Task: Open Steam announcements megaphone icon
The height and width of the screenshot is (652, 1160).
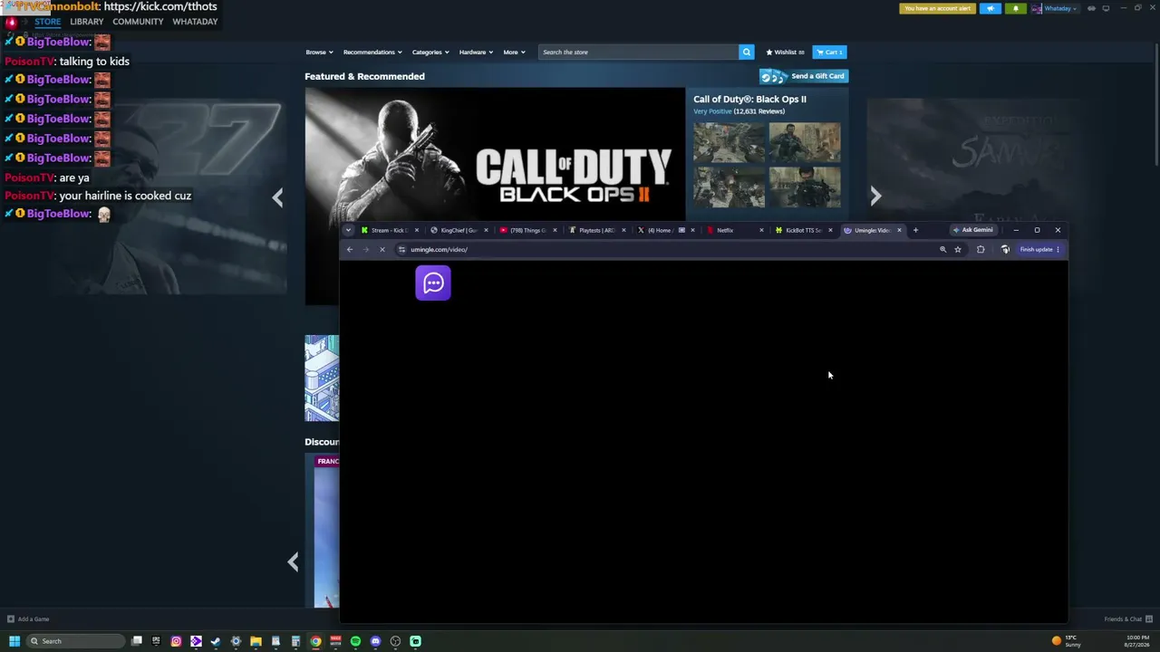Action: pyautogui.click(x=991, y=8)
